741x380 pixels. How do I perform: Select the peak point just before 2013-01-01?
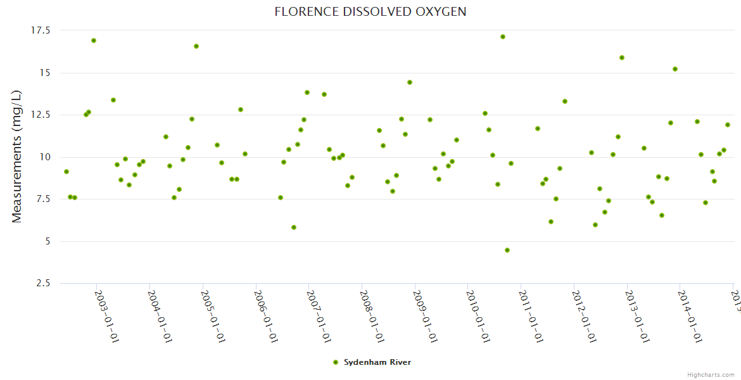tap(622, 58)
